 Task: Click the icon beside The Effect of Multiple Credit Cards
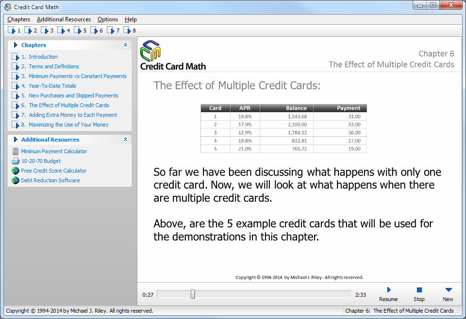(16, 105)
